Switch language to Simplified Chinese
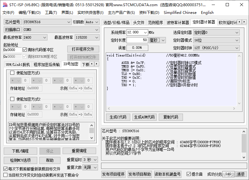 click(180, 12)
